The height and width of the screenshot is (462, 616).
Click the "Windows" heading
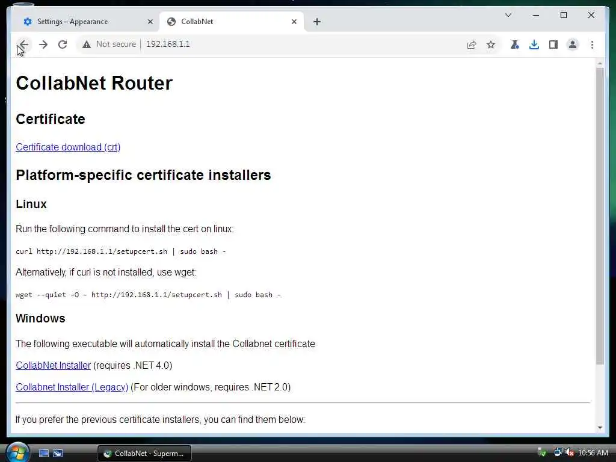click(40, 319)
